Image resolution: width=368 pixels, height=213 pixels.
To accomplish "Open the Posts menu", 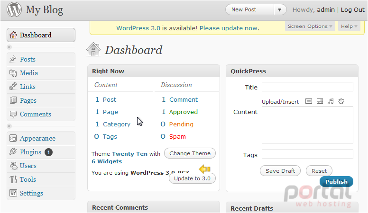I will [41, 59].
